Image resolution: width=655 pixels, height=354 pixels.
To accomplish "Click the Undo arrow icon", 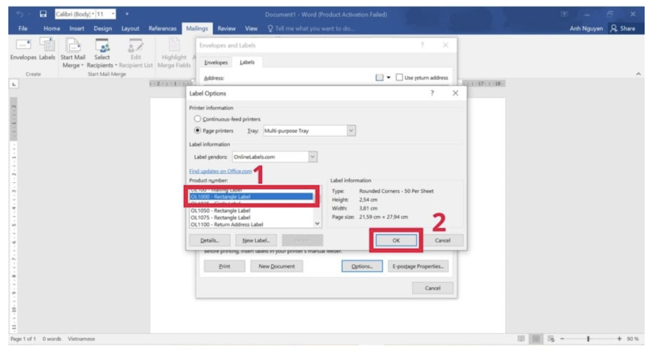I will click(20, 14).
